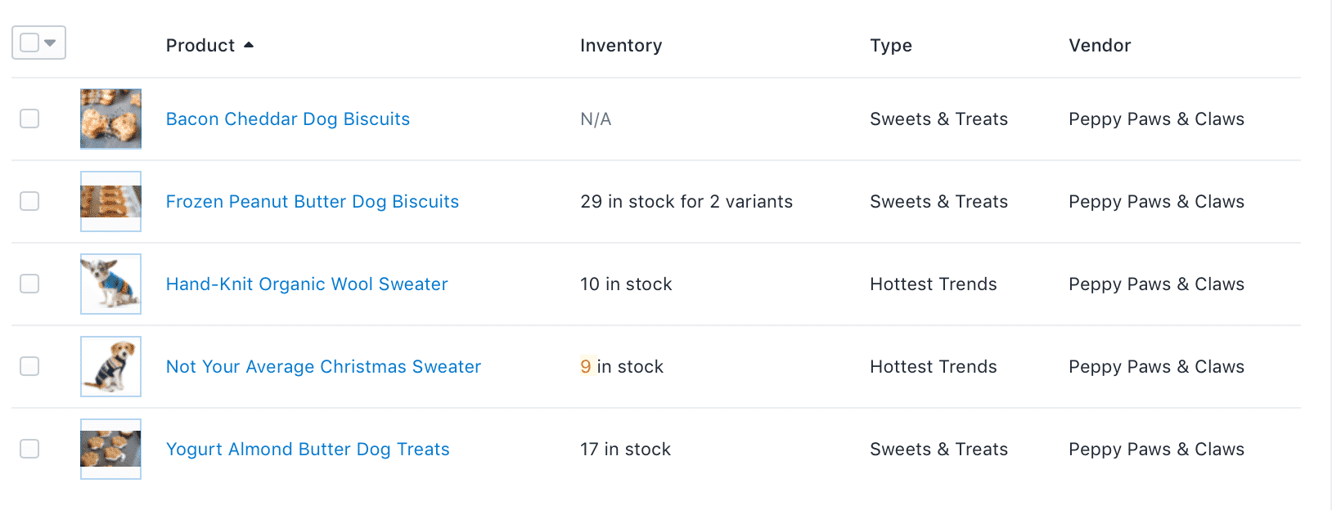Tick the Yogurt Almond Butter Dog Treats checkbox

(29, 449)
